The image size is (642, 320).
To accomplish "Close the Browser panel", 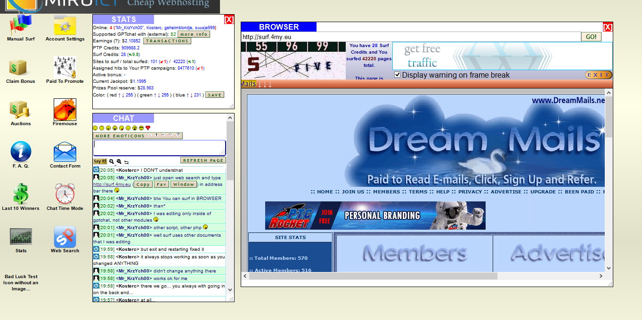I will point(608,27).
